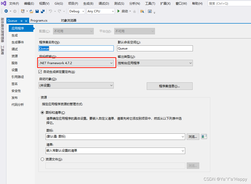The width and height of the screenshot is (251, 184).
Task: Open the output type 控制台应用程序 dropdown
Action: (x=155, y=63)
